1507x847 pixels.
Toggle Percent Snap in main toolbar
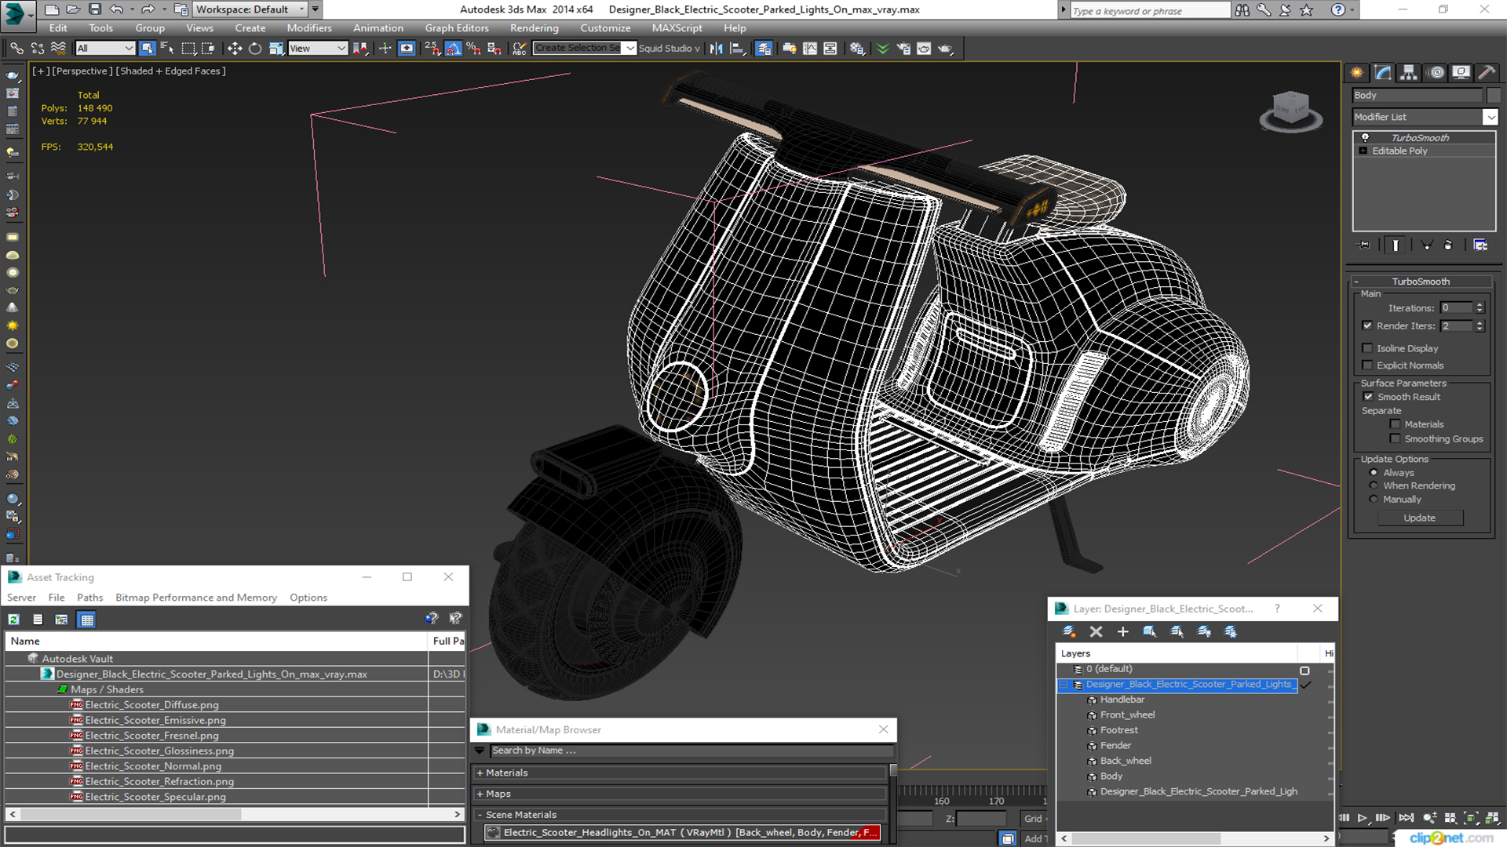[473, 49]
